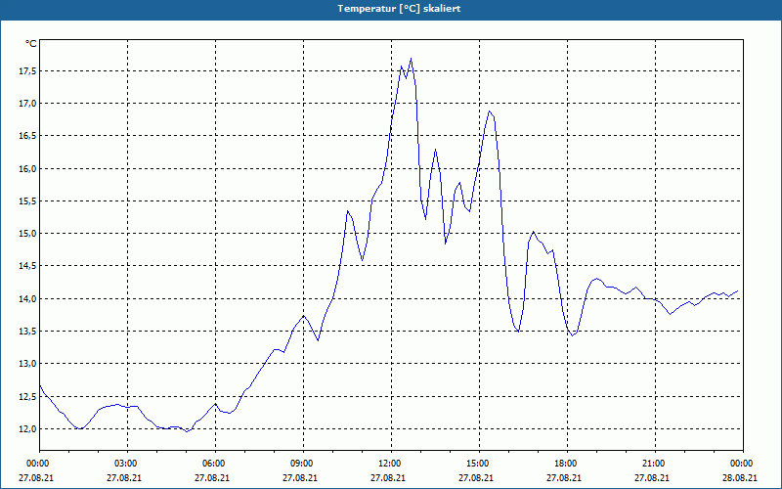
Task: Click the 15,0 y-axis value
Action: tap(27, 234)
